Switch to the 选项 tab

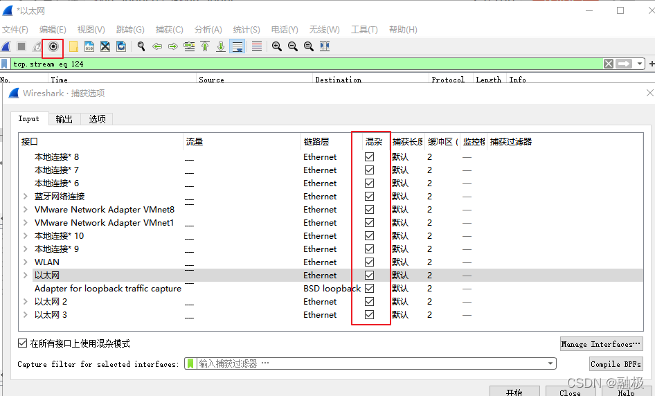click(97, 119)
